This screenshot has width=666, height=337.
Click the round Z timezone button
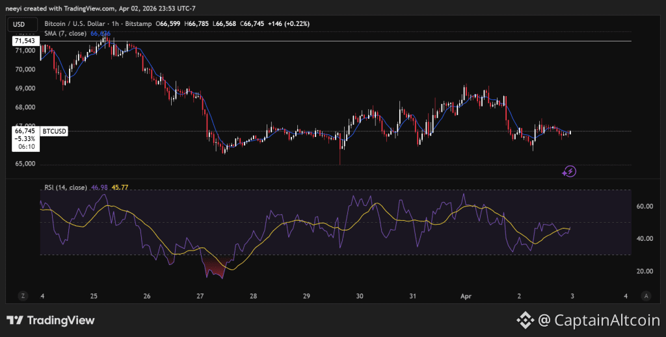point(23,295)
